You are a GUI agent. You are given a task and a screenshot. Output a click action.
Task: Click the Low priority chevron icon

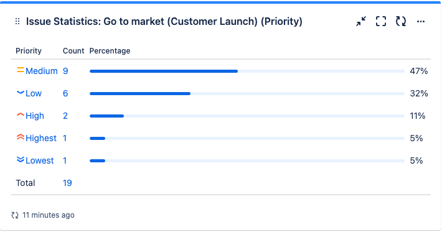pyautogui.click(x=21, y=93)
